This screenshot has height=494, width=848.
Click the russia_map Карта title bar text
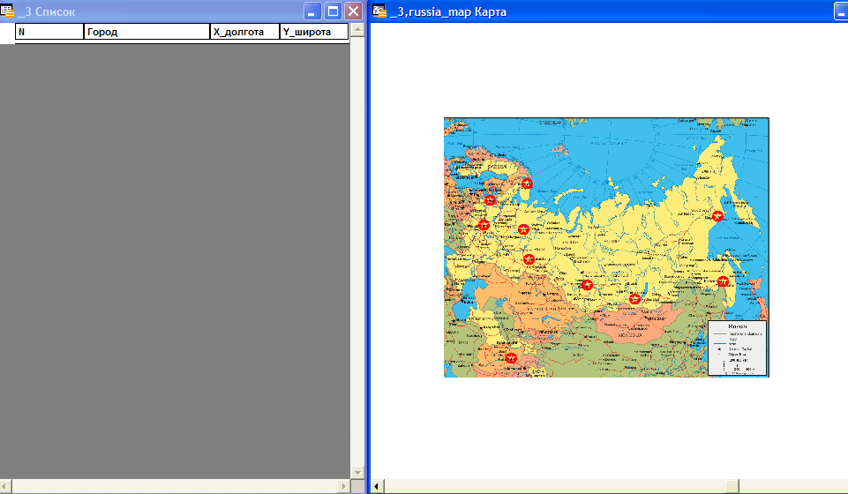pos(448,11)
